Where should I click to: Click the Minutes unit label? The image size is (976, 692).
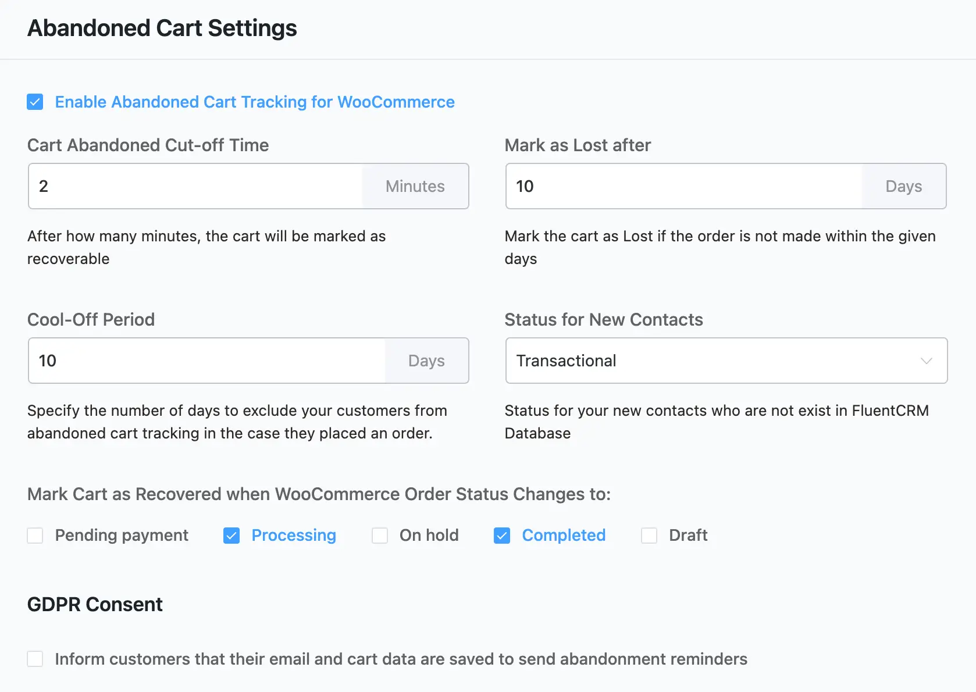point(415,186)
